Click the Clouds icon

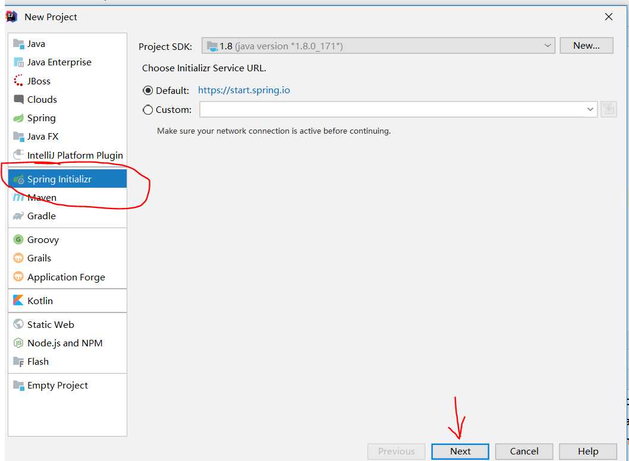(18, 99)
